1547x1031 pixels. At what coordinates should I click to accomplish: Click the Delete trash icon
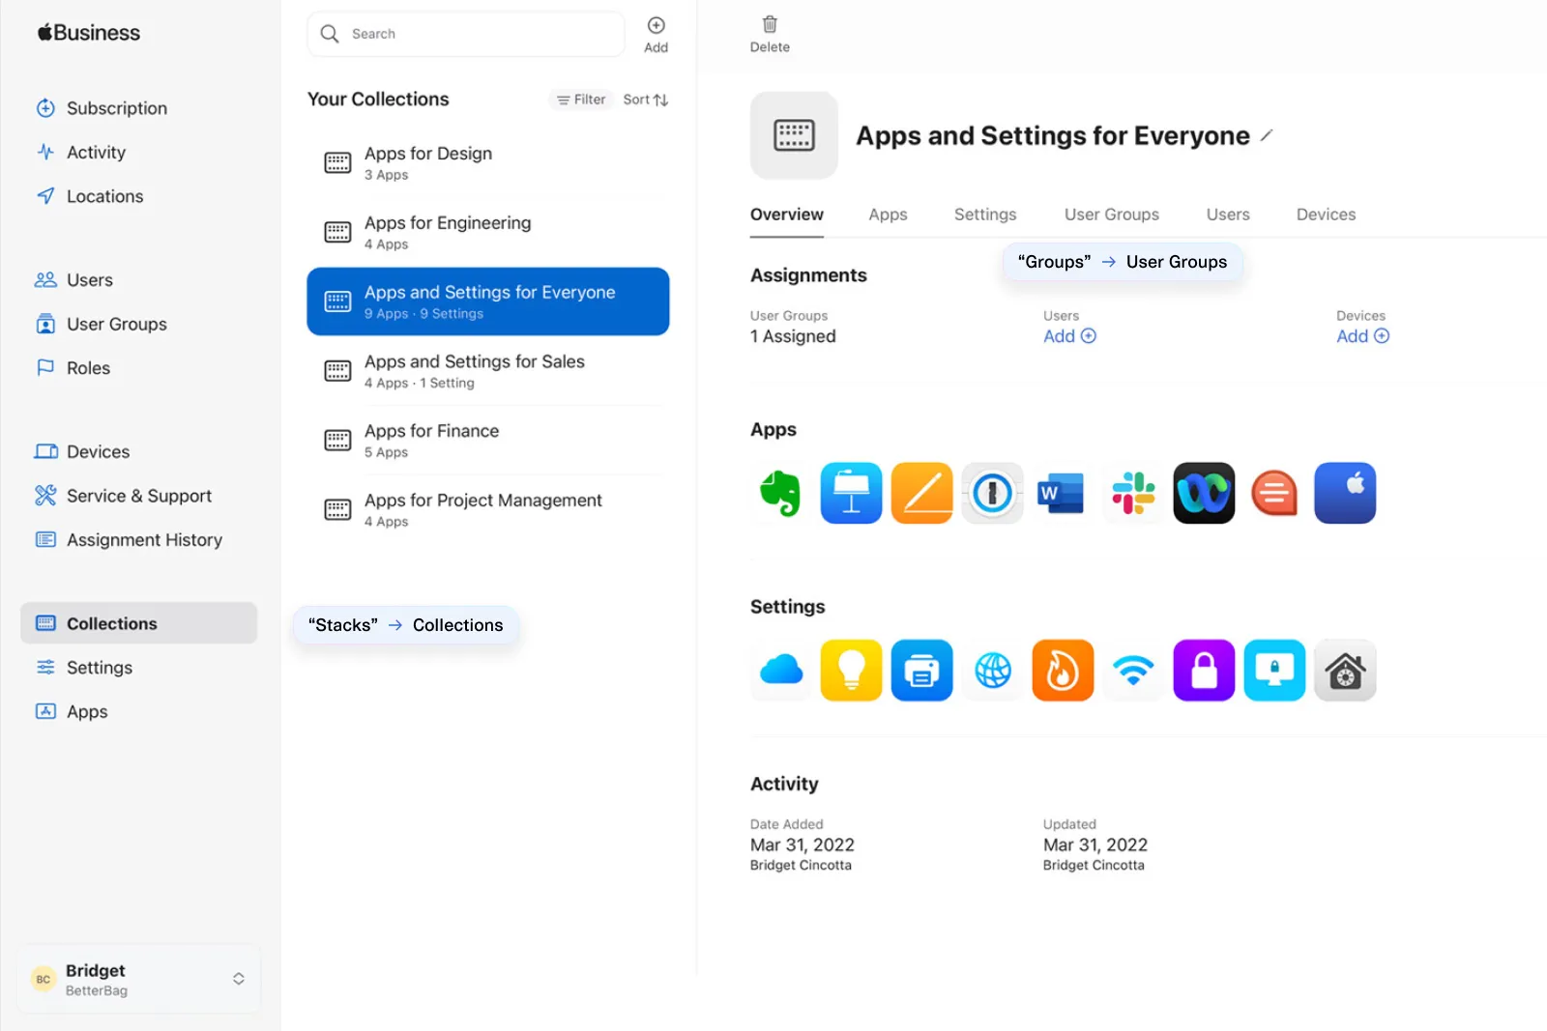[770, 34]
